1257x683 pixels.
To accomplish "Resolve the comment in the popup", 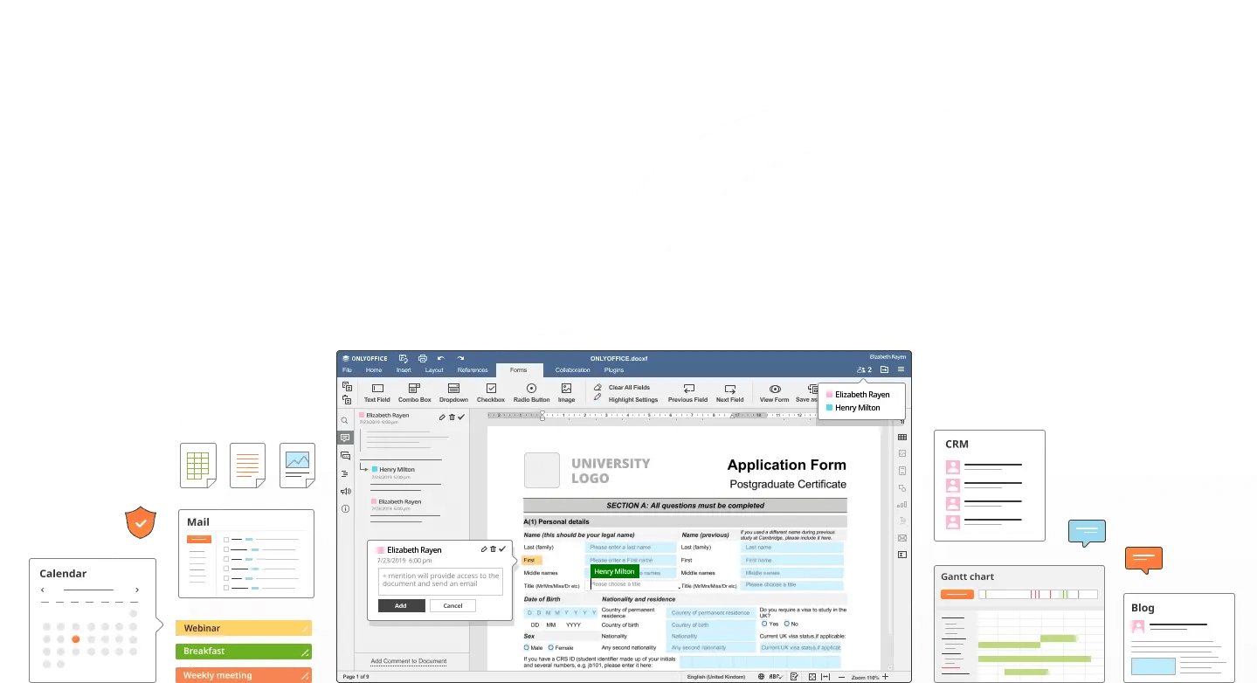I will [502, 549].
